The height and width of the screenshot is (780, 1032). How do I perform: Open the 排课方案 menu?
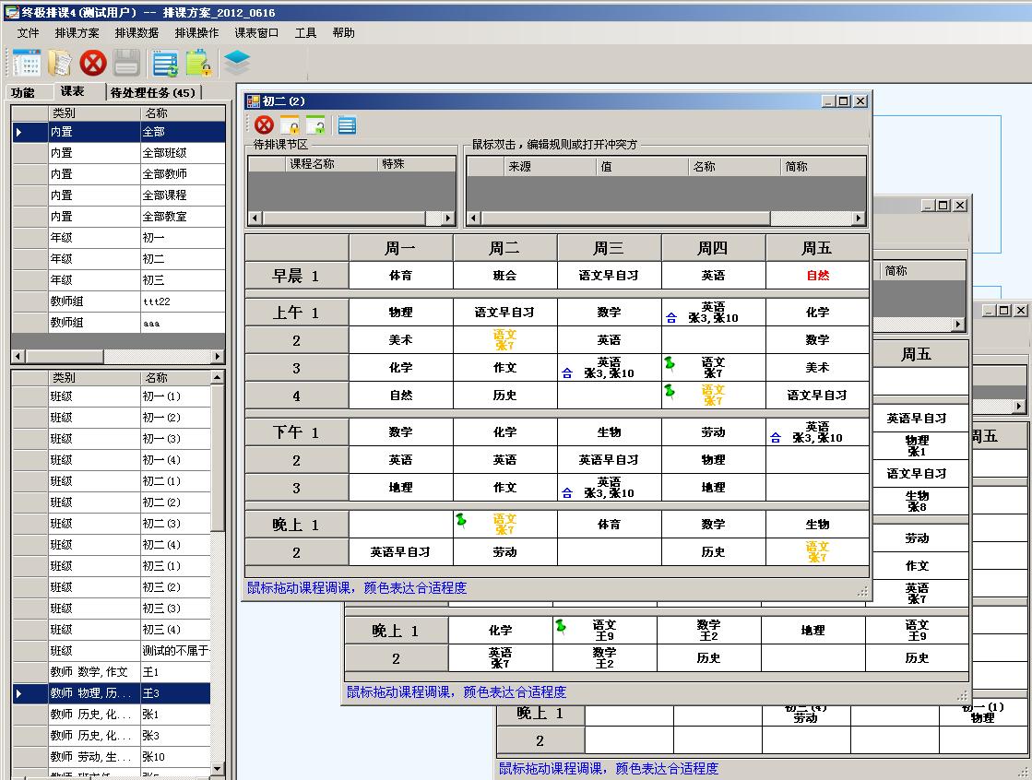tap(77, 33)
